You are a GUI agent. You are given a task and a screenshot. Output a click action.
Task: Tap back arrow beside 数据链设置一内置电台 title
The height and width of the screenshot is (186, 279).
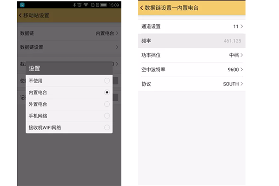(141, 7)
